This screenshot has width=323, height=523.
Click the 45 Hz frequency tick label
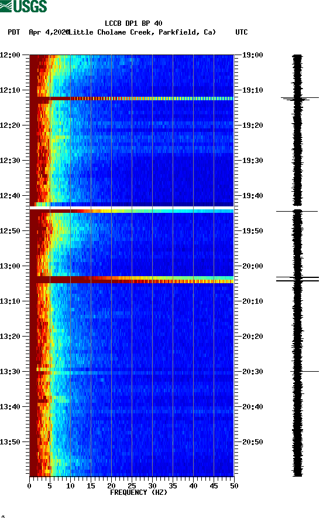[214, 486]
